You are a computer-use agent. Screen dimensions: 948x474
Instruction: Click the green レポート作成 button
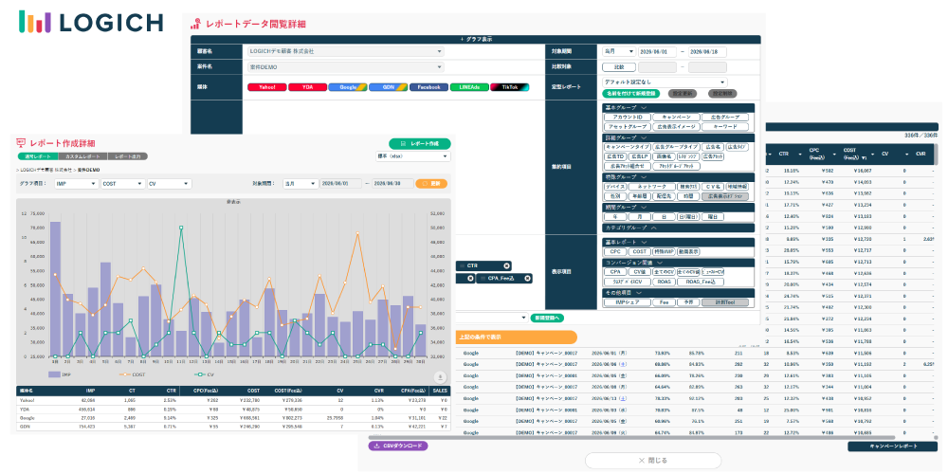[420, 144]
